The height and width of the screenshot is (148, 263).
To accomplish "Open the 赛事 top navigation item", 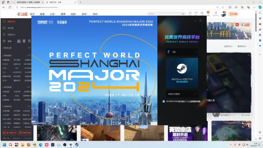I will 63,14.
